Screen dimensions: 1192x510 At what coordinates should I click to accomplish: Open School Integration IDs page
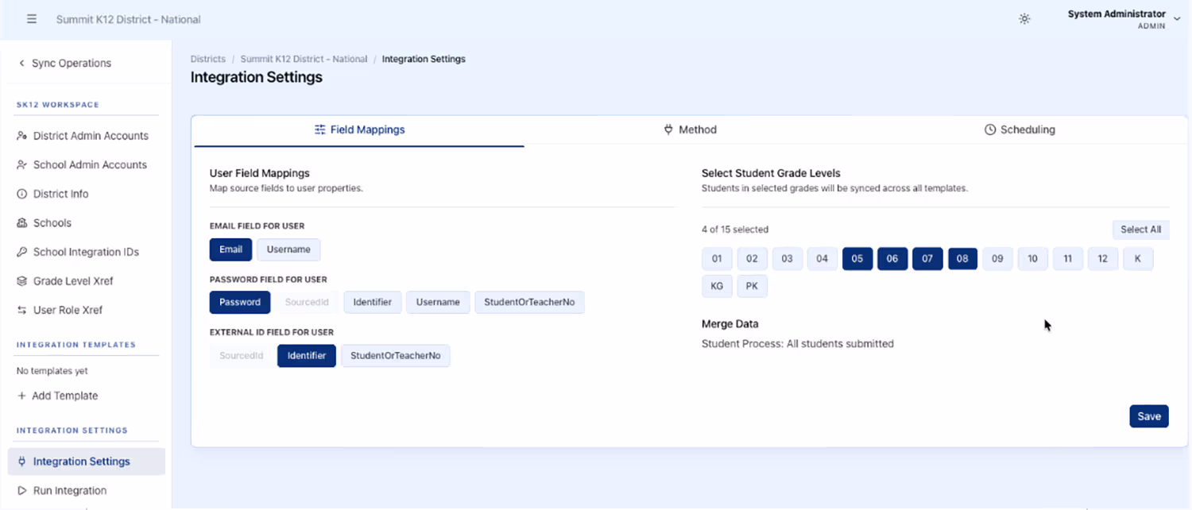point(87,252)
